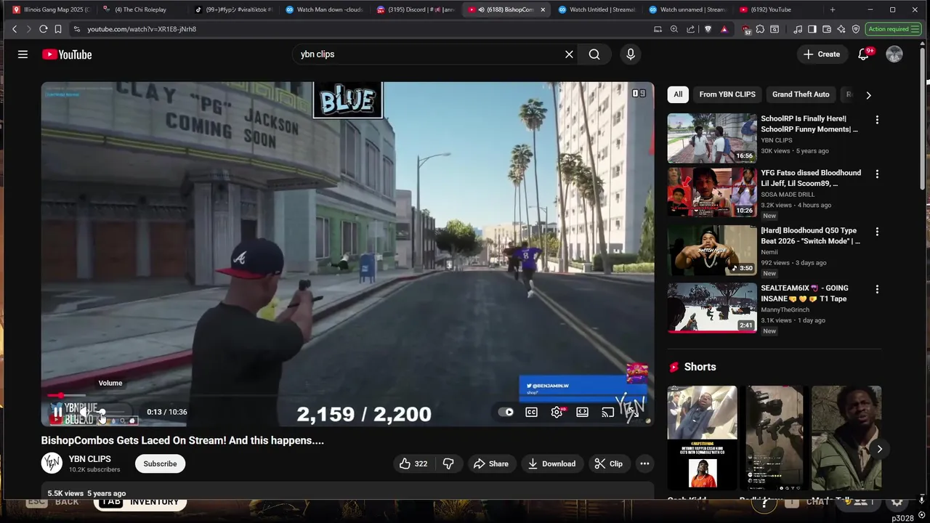Viewport: 930px width, 523px height.
Task: Open the Create dropdown button
Action: click(821, 54)
